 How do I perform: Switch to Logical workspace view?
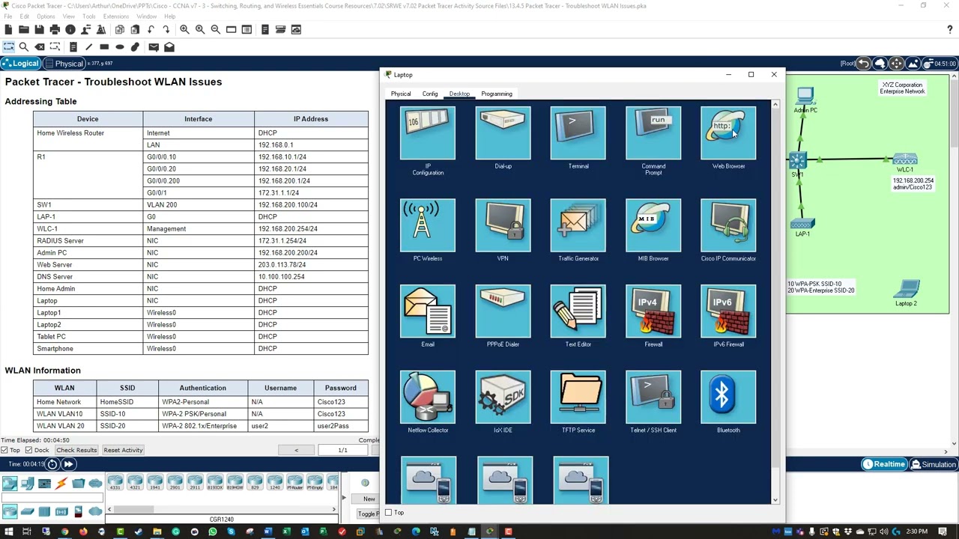[x=20, y=64]
